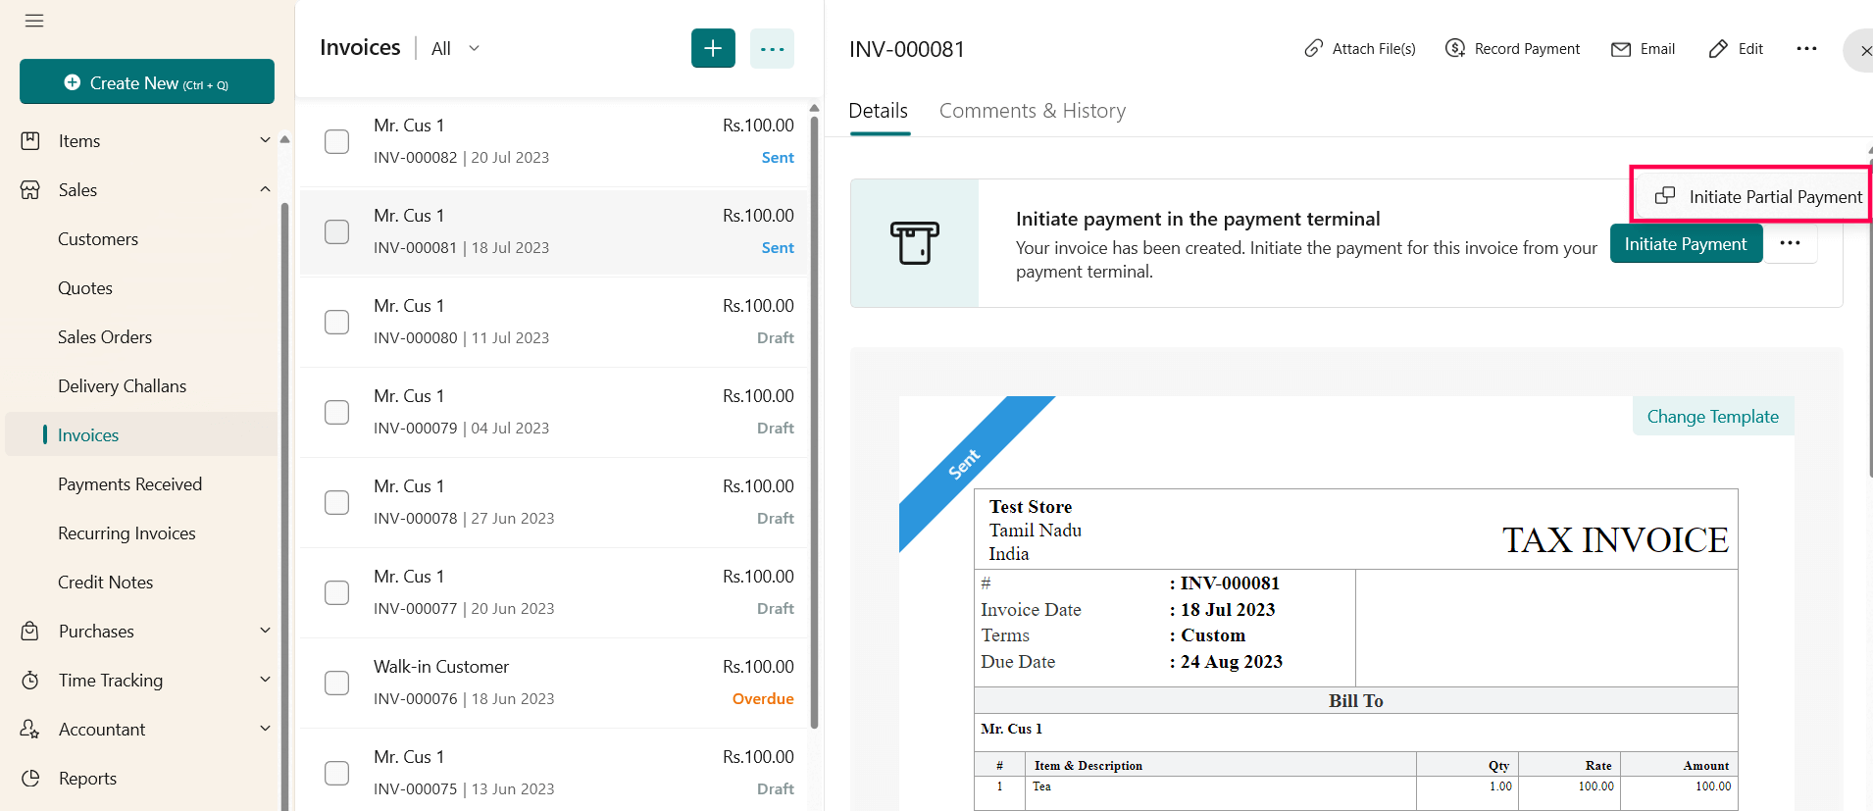Open the hamburger menu icon

(x=34, y=21)
